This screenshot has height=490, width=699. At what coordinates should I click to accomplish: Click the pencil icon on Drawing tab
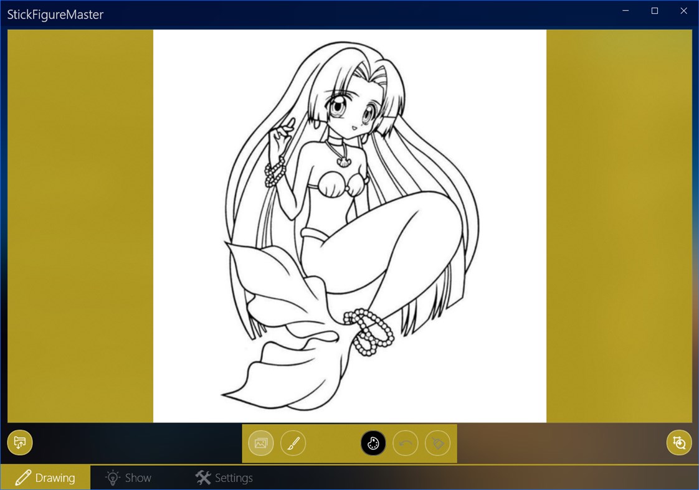coord(23,478)
